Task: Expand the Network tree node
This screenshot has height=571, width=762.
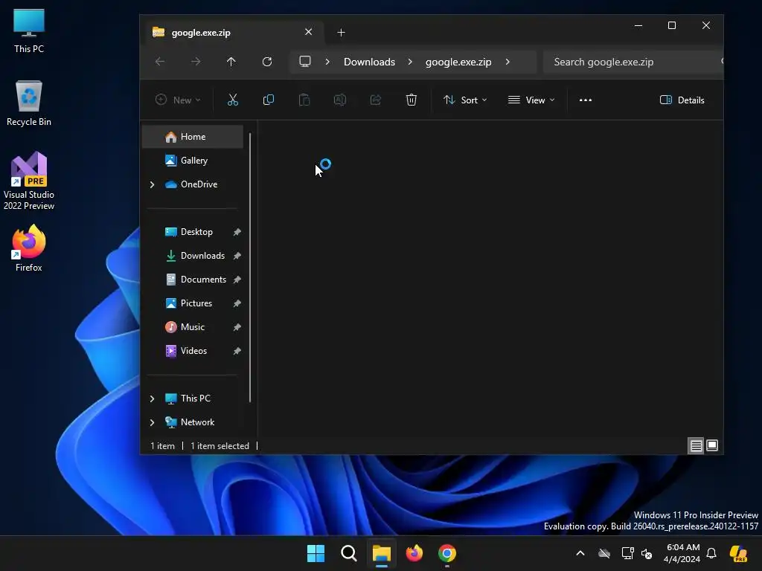Action: 152,422
